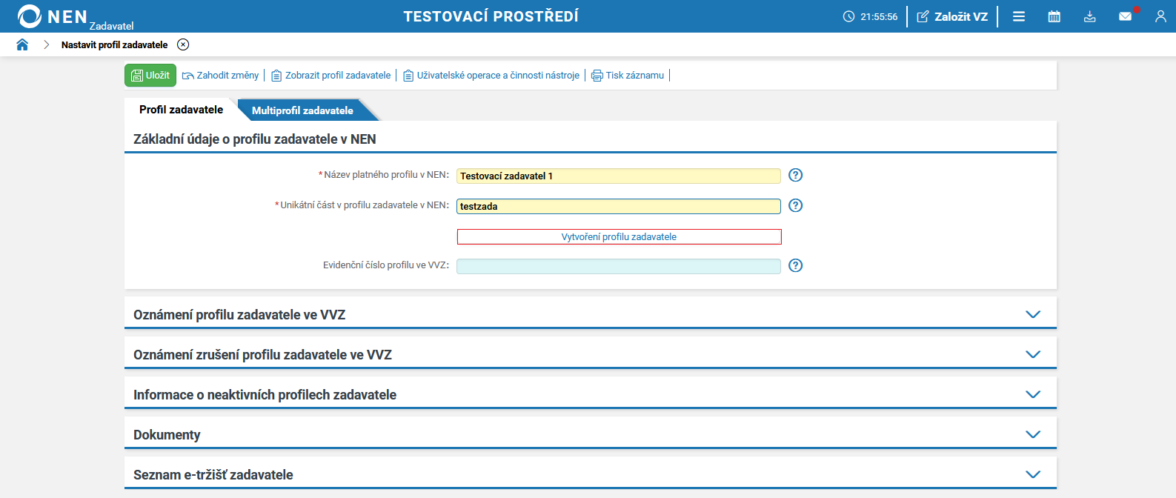Show help for Evidenční číslo profilu

click(795, 265)
